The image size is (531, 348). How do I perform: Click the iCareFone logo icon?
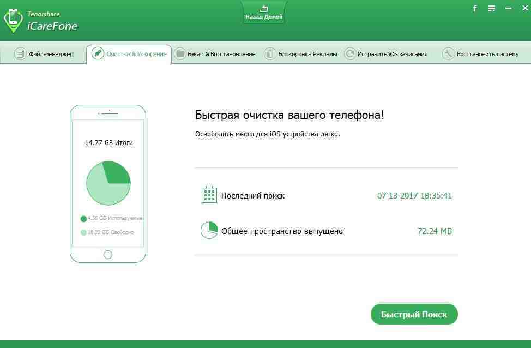pos(13,21)
